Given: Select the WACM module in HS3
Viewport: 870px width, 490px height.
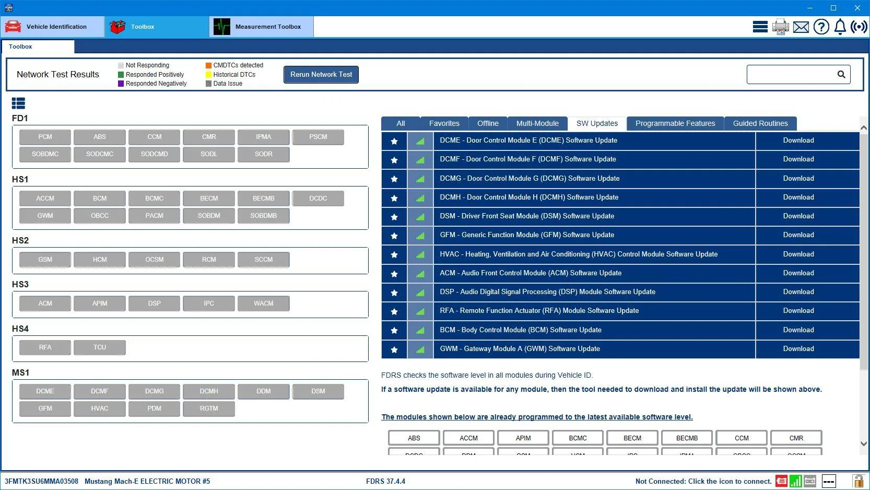Looking at the screenshot, I should tap(264, 304).
